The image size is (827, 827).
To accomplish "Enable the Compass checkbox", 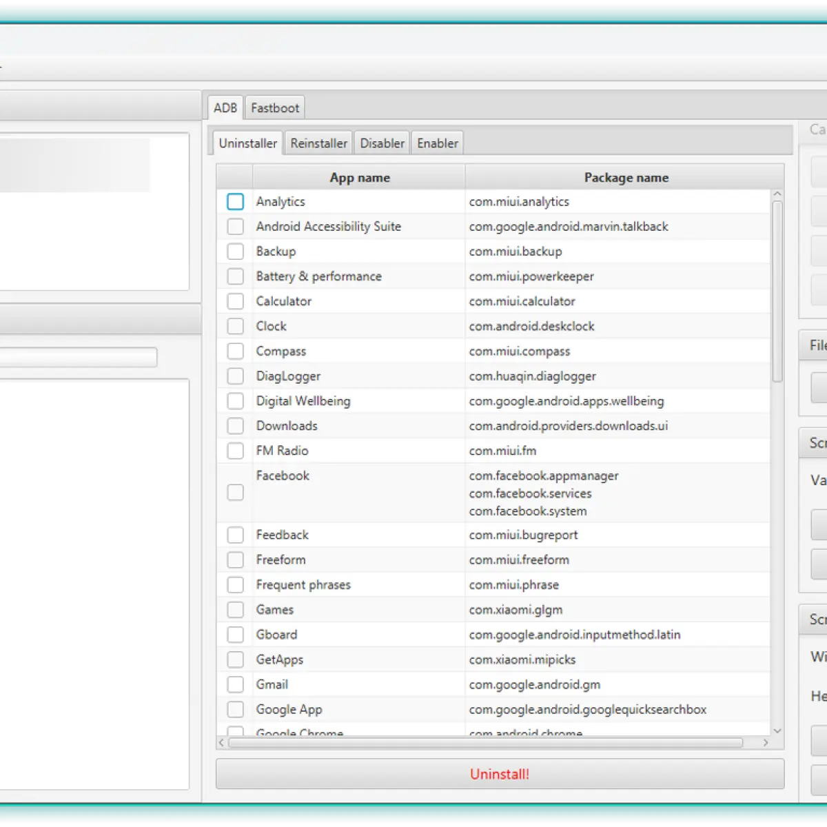I will pos(235,351).
